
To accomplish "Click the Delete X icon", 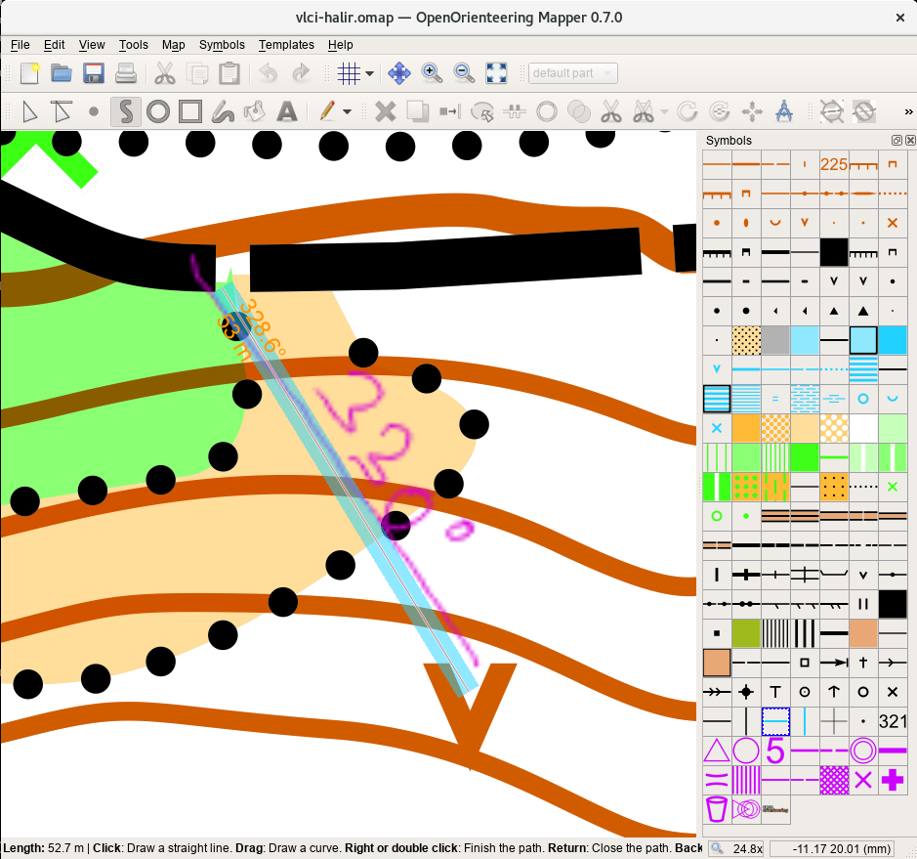I will point(386,111).
